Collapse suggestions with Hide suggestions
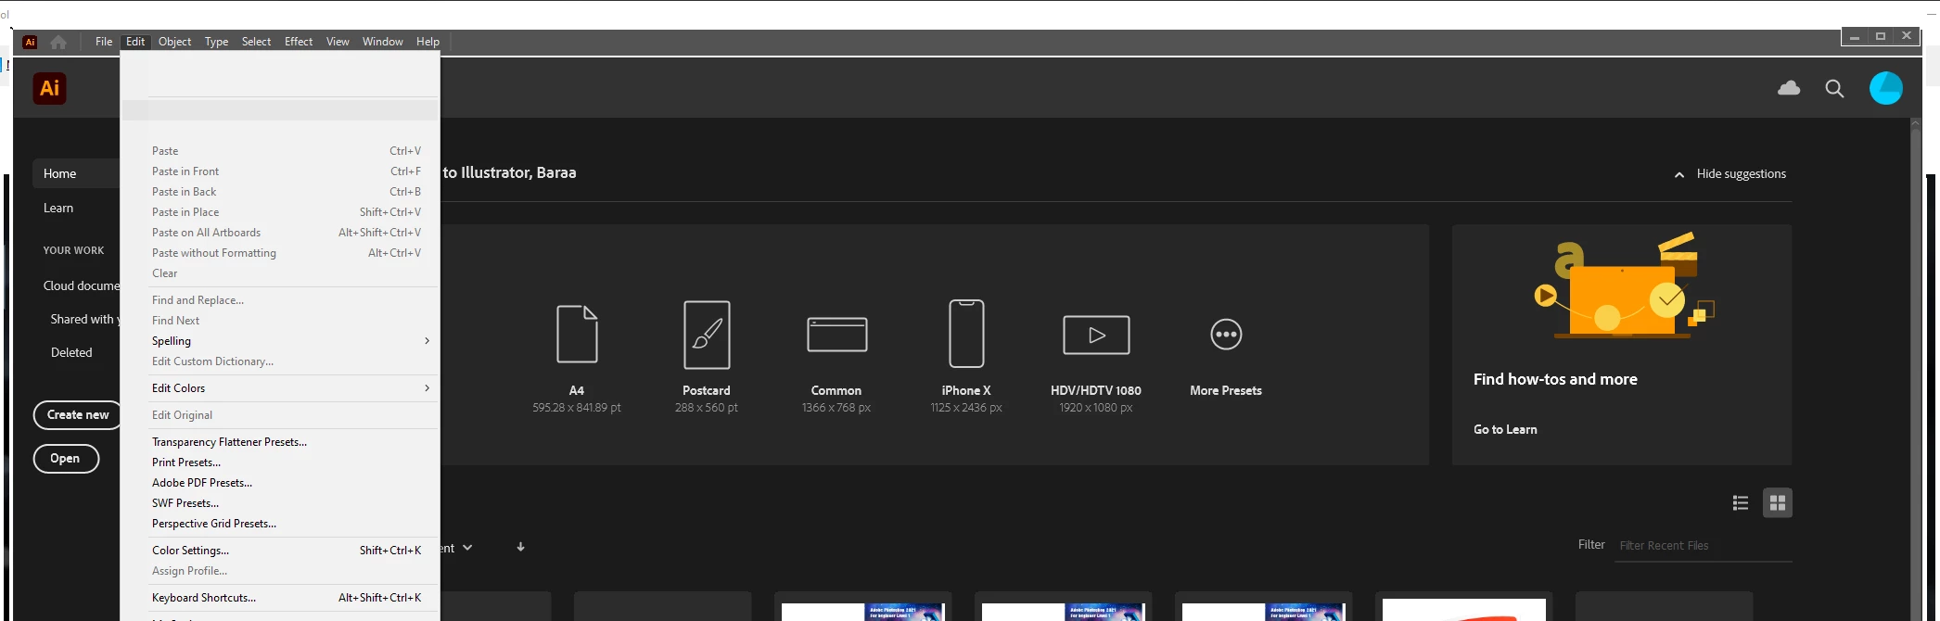 1730,173
